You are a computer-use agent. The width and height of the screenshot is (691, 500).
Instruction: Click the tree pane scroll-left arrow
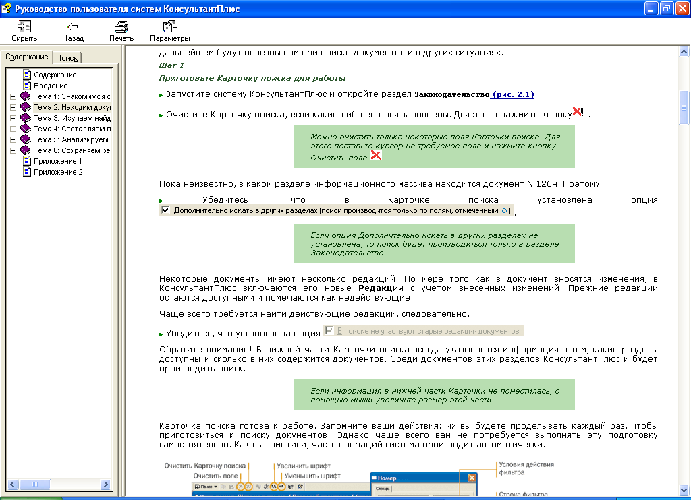(13, 484)
